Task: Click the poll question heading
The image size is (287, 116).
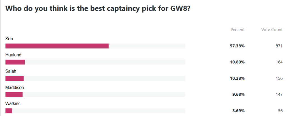Action: click(x=98, y=9)
